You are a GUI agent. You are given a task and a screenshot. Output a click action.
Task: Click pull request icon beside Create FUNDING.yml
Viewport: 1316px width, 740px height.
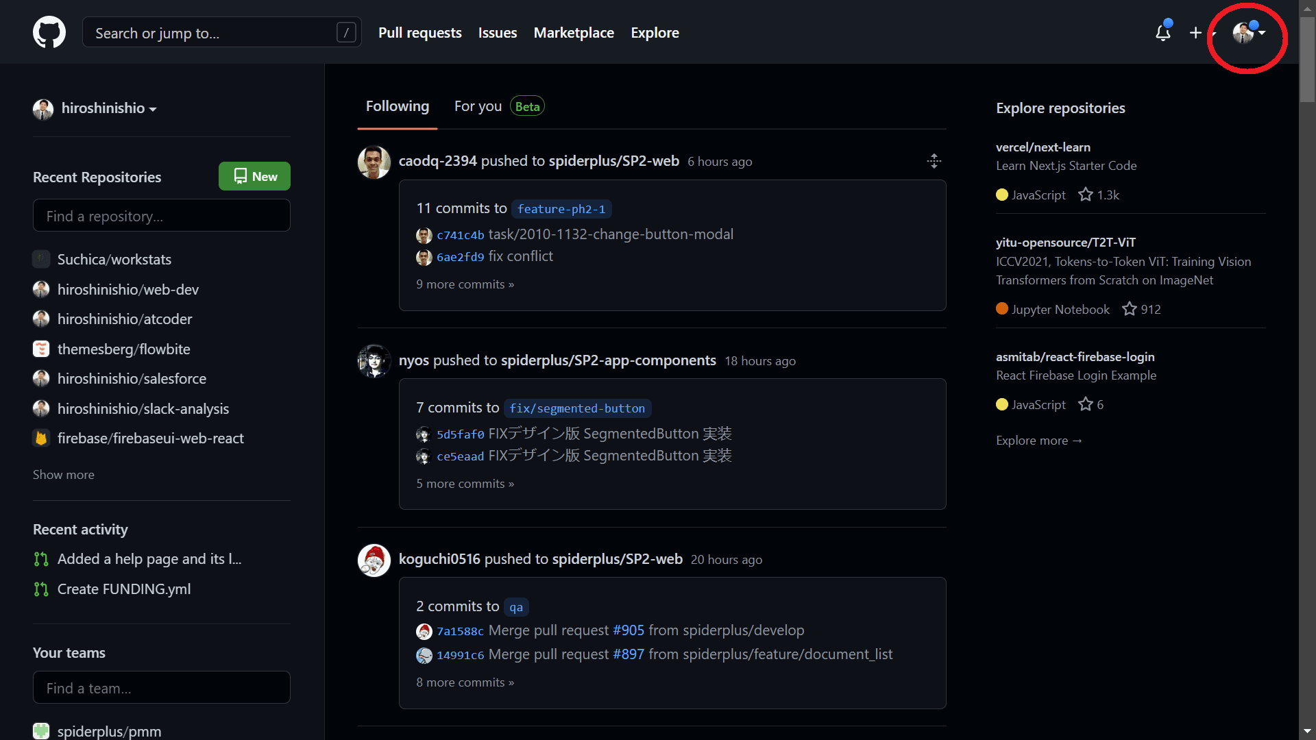(x=41, y=589)
